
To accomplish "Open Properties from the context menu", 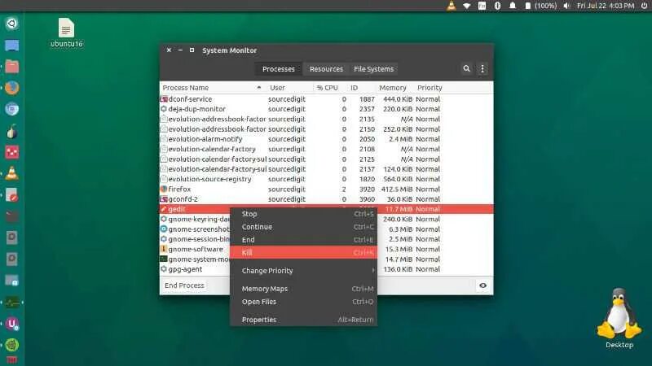I will pos(303,320).
